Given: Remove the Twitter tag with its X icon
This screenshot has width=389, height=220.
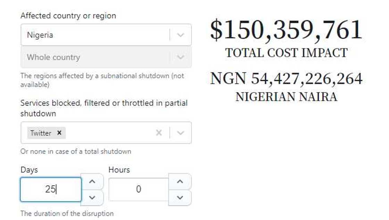Looking at the screenshot, I should [59, 133].
